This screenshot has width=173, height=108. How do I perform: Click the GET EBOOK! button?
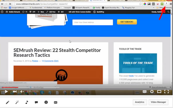coord(127,22)
